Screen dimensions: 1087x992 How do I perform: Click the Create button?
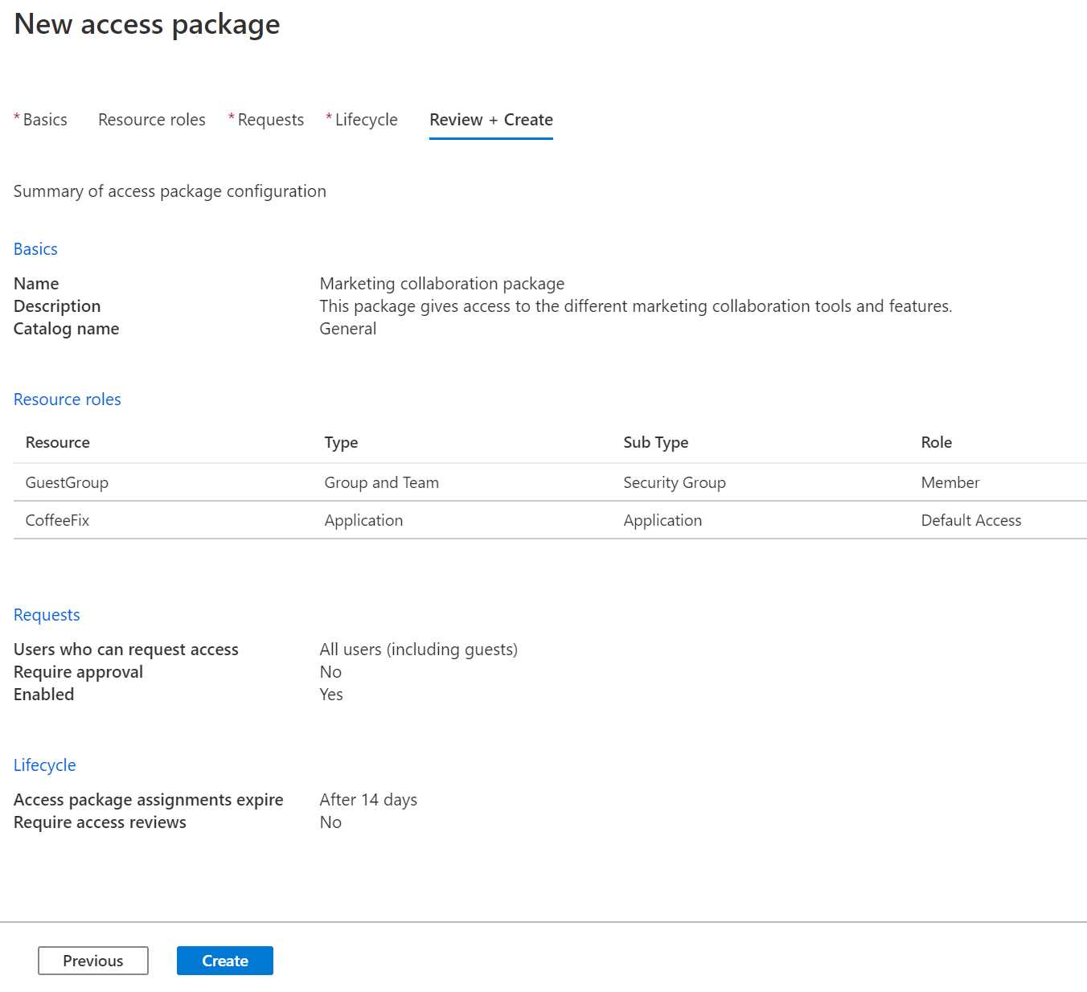[x=224, y=960]
